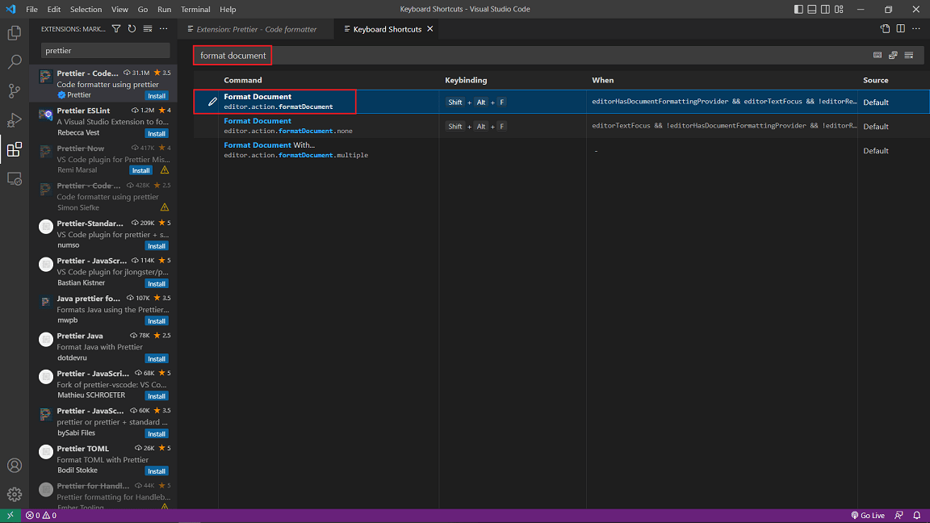Open the Accounts menu icon
930x523 pixels.
click(15, 466)
